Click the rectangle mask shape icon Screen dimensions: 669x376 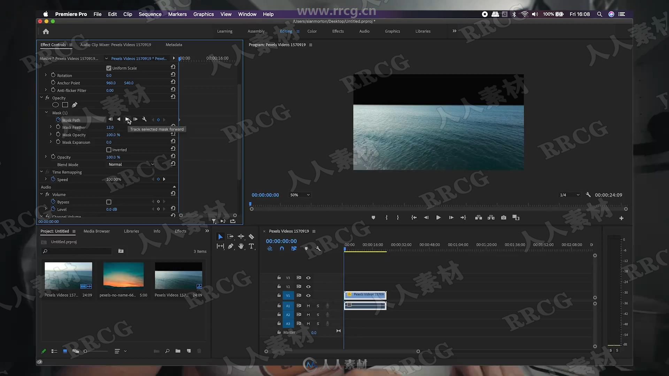coord(65,105)
